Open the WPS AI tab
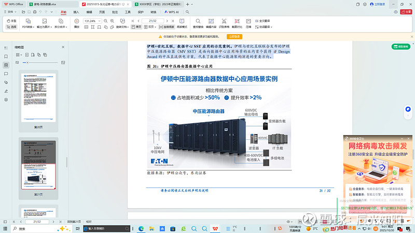The image size is (415, 233). 172,12
